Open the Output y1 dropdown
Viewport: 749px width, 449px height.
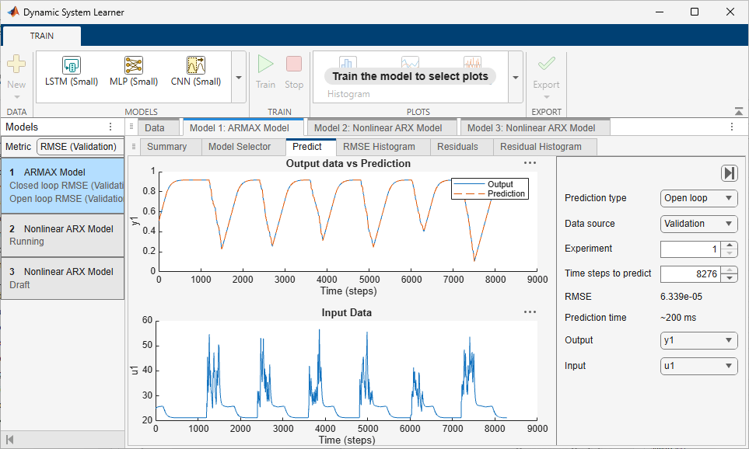699,340
